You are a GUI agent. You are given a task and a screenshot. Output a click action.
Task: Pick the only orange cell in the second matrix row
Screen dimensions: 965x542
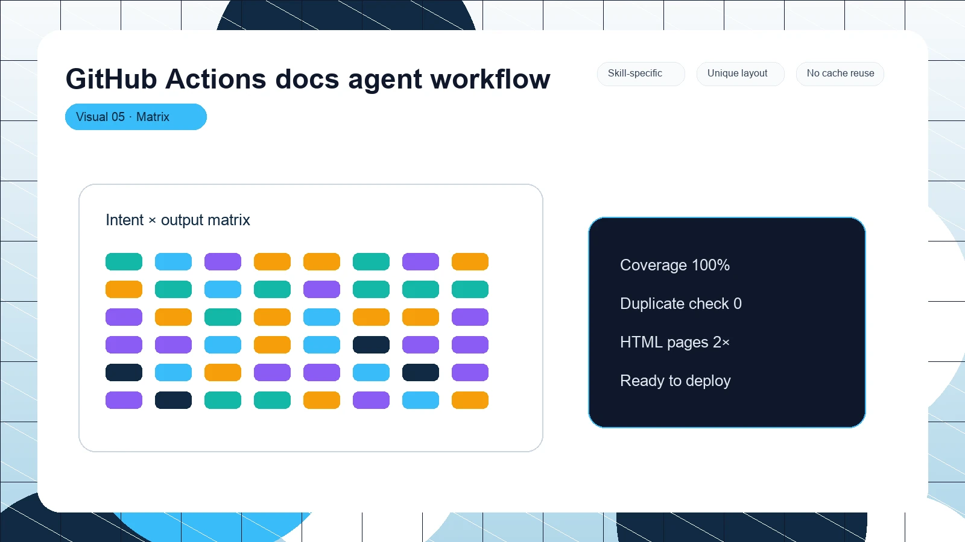click(x=124, y=290)
